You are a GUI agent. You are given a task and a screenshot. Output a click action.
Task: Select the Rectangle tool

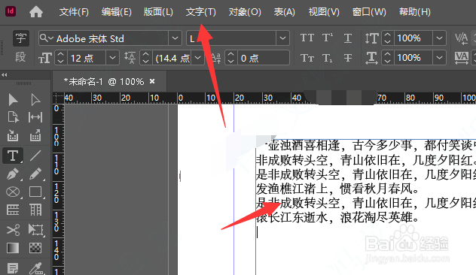pyautogui.click(x=35, y=192)
